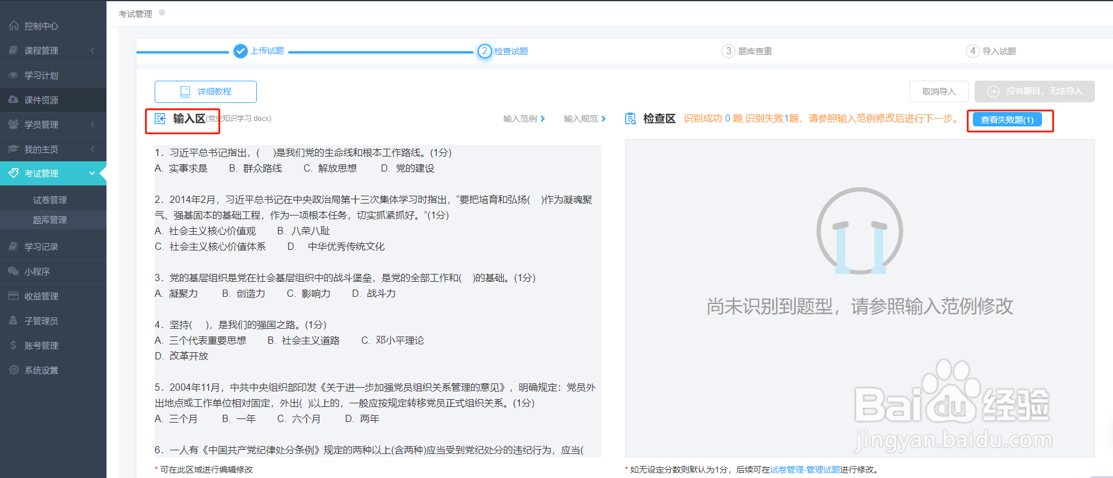Viewport: 1113px width, 478px height.
Task: Click the book icon in 详细教程 button
Action: (x=185, y=92)
